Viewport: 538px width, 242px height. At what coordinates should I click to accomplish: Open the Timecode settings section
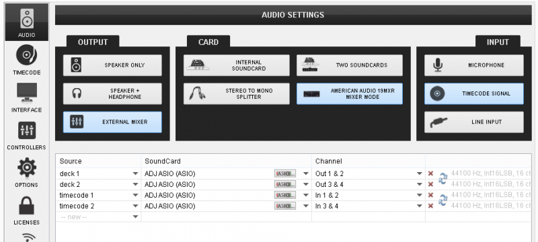pos(27,60)
